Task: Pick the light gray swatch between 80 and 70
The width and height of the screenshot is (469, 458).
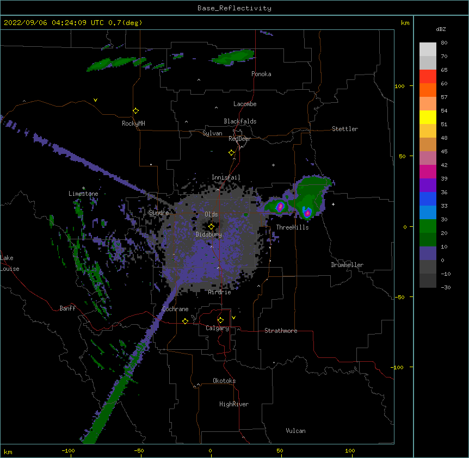Action: 428,49
